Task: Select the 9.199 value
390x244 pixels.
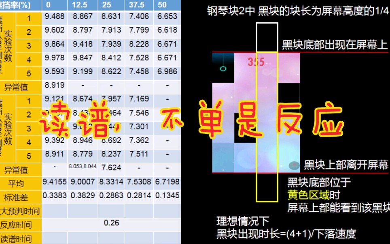Action: [83, 71]
